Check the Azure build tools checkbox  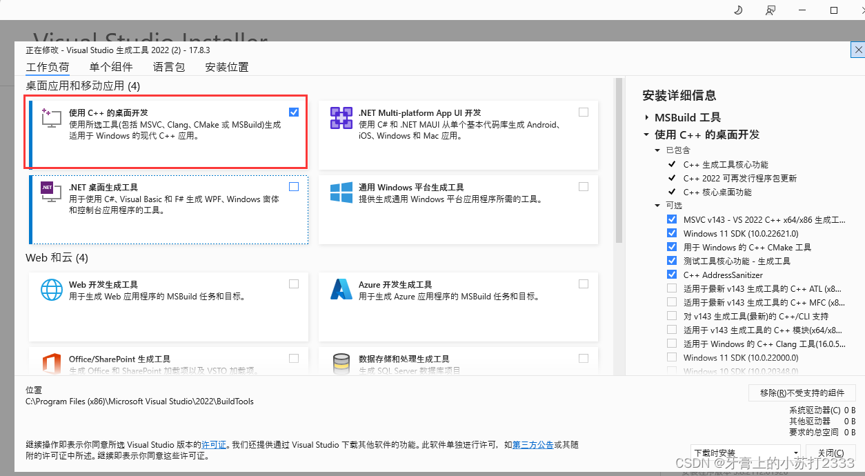(x=584, y=284)
